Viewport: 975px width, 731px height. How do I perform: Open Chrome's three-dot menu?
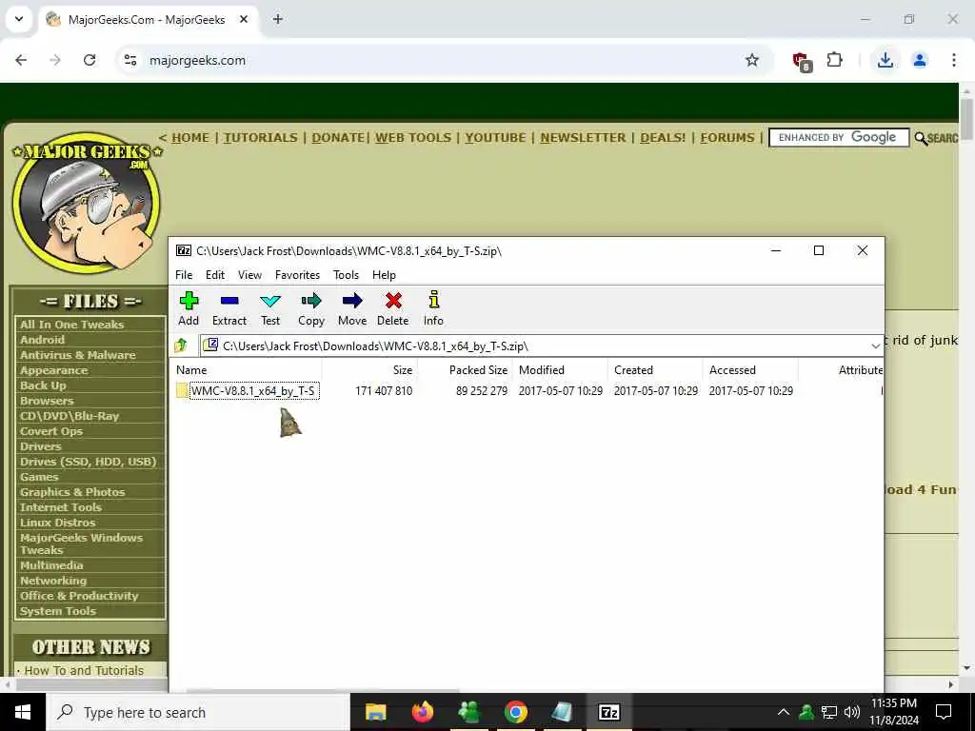[954, 60]
